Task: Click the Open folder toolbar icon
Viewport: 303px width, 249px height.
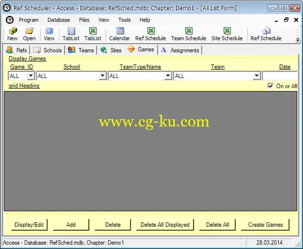Action: (x=30, y=31)
